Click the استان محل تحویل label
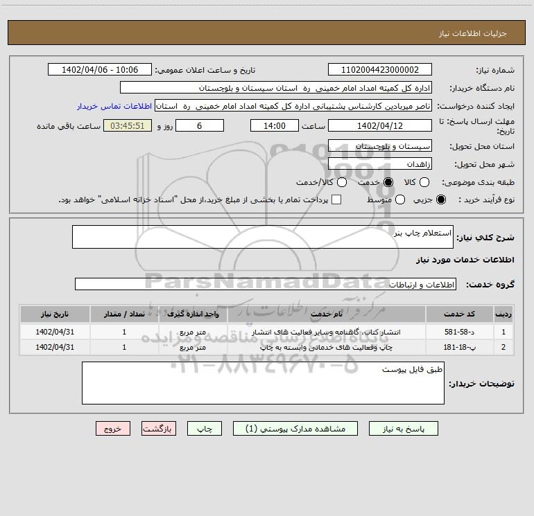Image resolution: width=534 pixels, height=516 pixels. 482,146
